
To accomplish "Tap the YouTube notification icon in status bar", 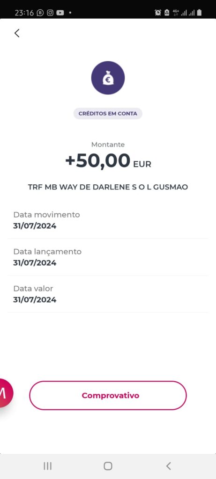I will pos(60,13).
